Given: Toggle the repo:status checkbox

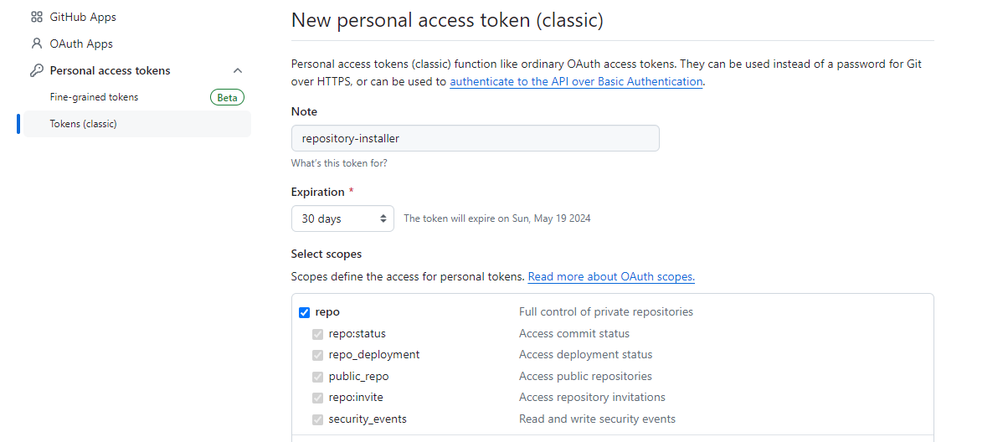Looking at the screenshot, I should 317,334.
